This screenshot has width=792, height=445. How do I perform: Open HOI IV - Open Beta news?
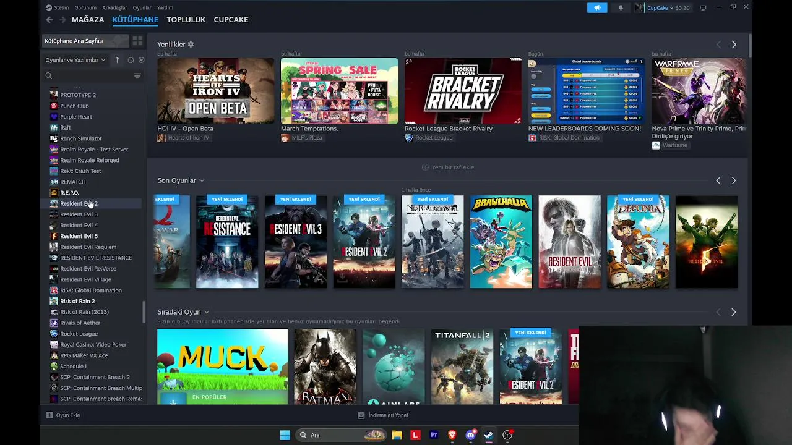point(185,129)
